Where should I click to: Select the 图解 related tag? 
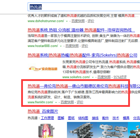(x=61, y=118)
